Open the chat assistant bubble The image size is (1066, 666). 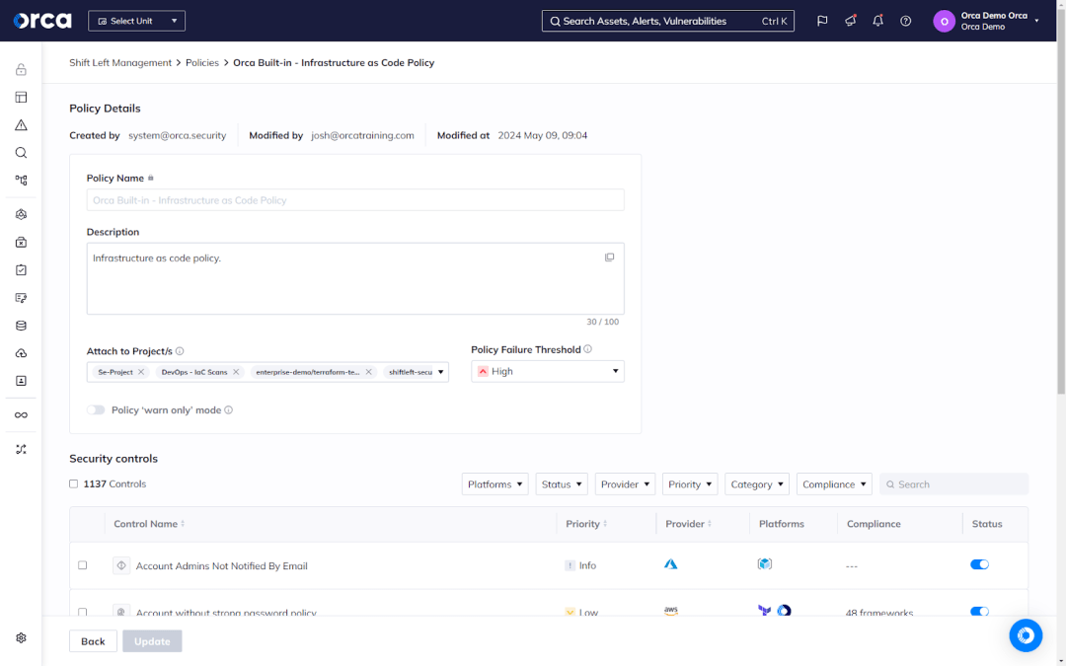click(1026, 635)
